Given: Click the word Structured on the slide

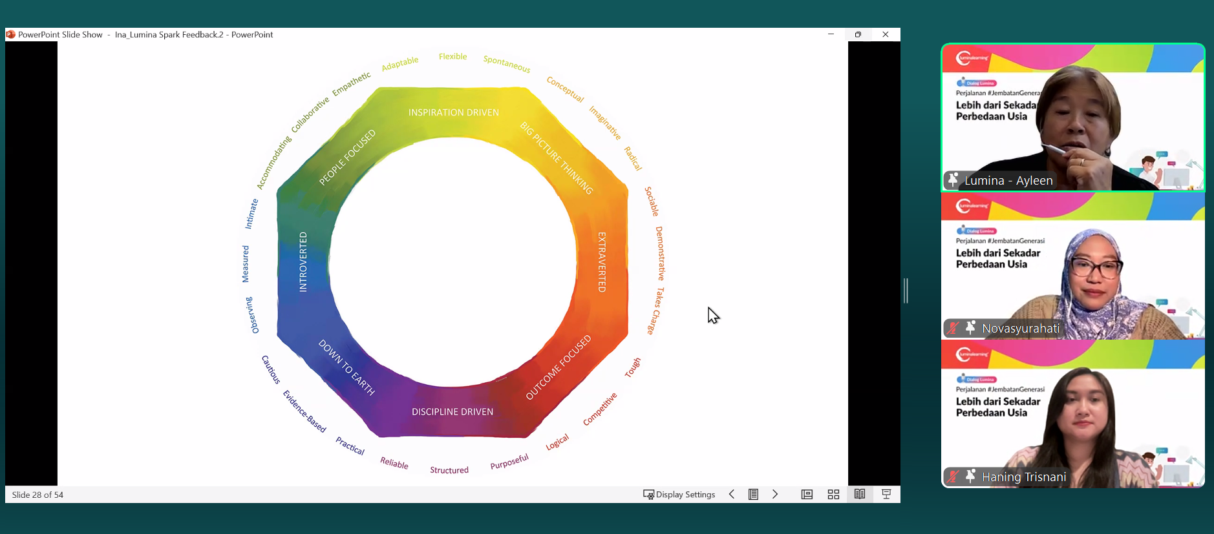Looking at the screenshot, I should 449,470.
